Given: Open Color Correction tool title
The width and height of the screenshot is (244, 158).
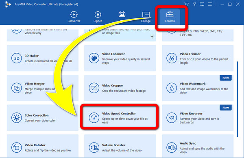Looking at the screenshot, I should coord(37,115).
